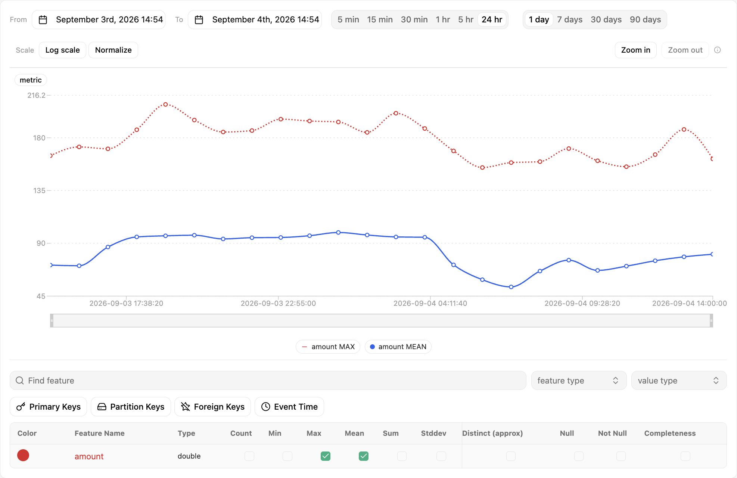Click the Event Time clock icon
The width and height of the screenshot is (737, 478).
265,407
